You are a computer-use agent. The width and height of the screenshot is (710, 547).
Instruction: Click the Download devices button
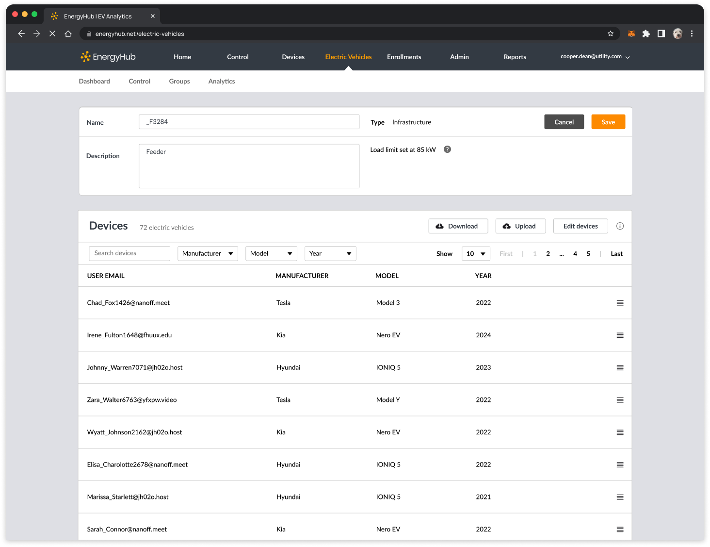click(x=458, y=226)
